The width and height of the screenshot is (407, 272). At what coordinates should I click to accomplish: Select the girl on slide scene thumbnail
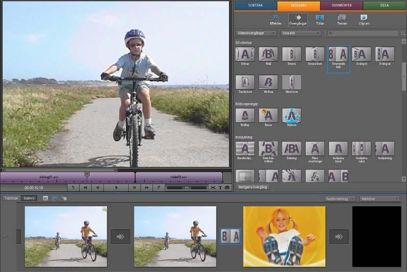(284, 236)
